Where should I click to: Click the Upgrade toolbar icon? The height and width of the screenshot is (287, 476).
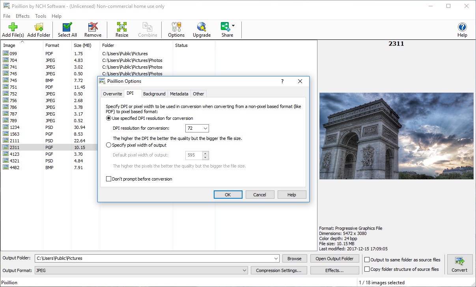click(202, 29)
